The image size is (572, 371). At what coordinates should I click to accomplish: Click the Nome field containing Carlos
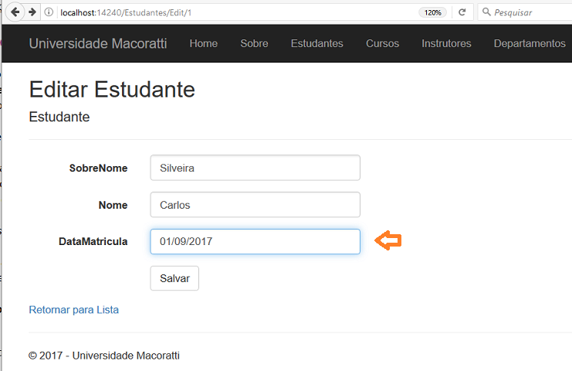255,205
